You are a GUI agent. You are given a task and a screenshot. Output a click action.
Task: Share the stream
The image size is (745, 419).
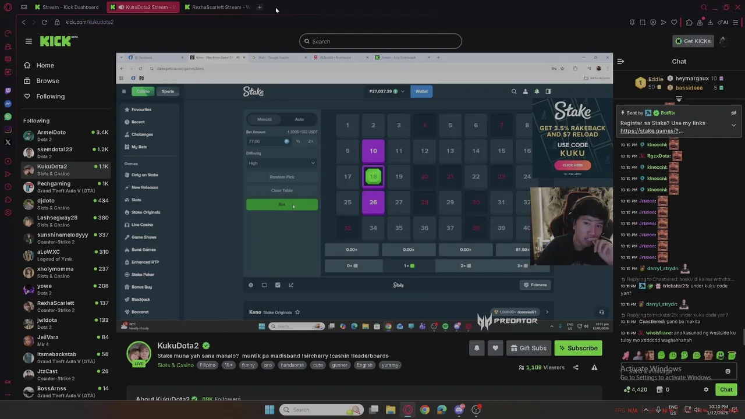576,368
